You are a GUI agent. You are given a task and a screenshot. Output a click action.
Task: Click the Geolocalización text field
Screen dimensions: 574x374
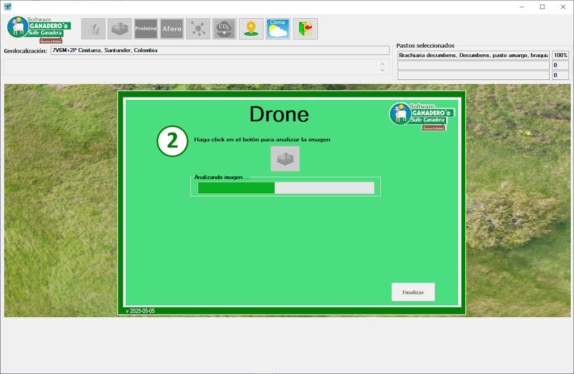(220, 50)
